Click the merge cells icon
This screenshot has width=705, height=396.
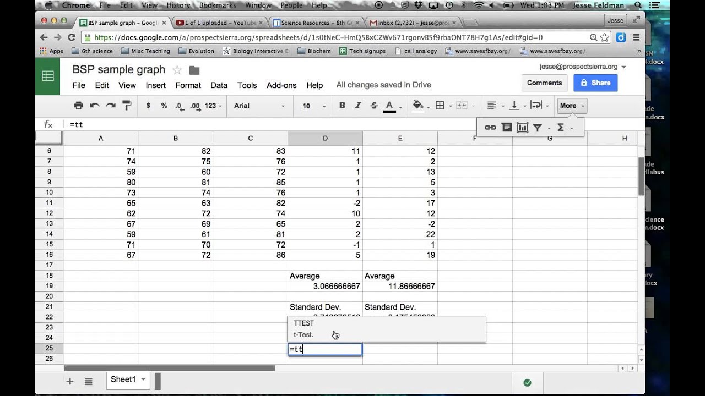462,106
